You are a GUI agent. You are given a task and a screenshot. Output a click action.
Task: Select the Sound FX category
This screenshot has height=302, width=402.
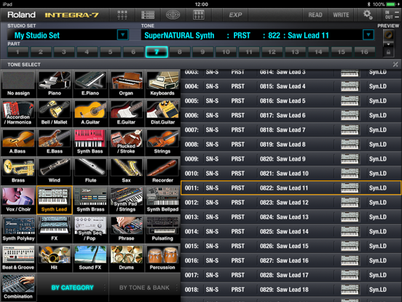(x=90, y=258)
